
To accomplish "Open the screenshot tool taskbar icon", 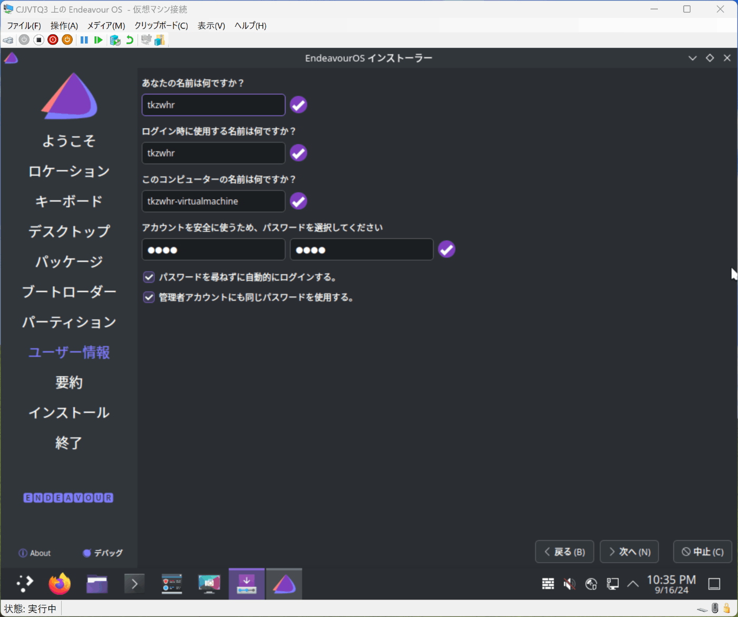I will pos(209,584).
